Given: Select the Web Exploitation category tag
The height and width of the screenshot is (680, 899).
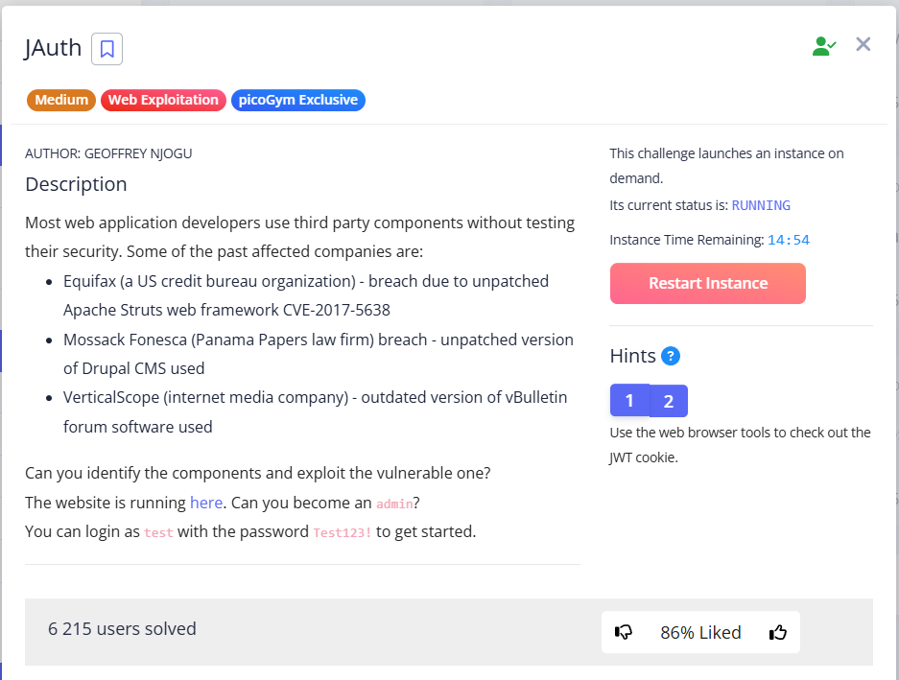Looking at the screenshot, I should point(163,100).
